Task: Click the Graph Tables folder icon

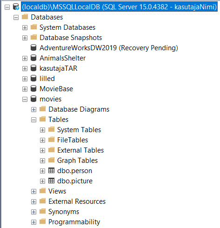Action: pyautogui.click(x=51, y=160)
